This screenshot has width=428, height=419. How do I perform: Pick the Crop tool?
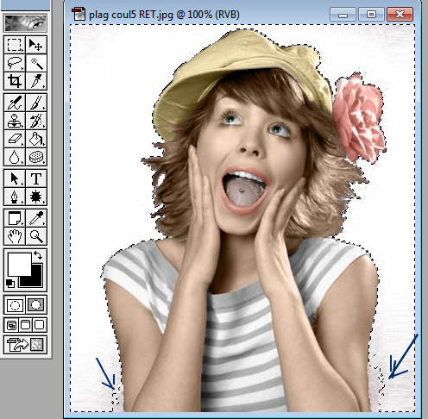(x=15, y=81)
